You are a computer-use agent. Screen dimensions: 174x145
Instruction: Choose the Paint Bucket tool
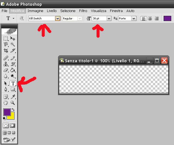click(x=13, y=70)
